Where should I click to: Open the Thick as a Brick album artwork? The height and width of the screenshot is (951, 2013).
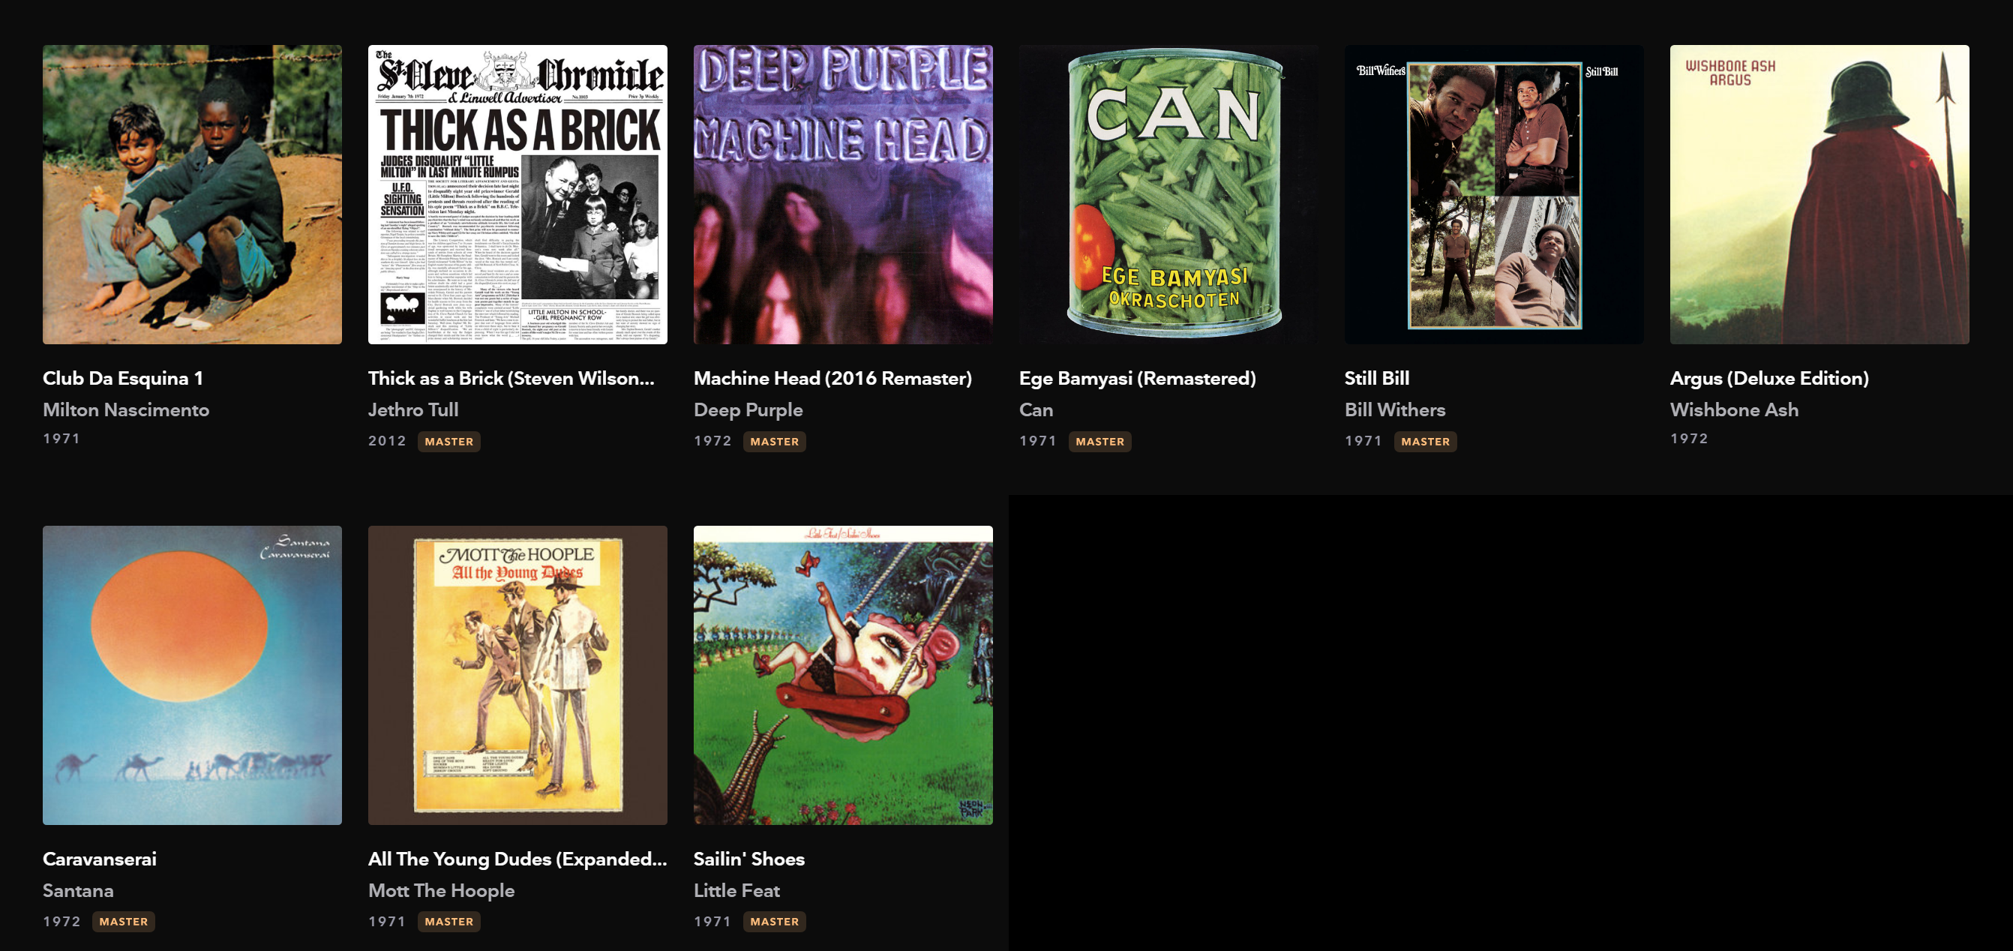click(x=517, y=194)
